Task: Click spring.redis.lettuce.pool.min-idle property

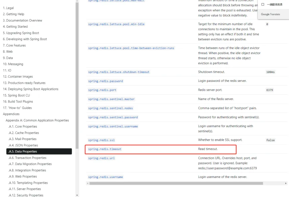Action: 116,24
